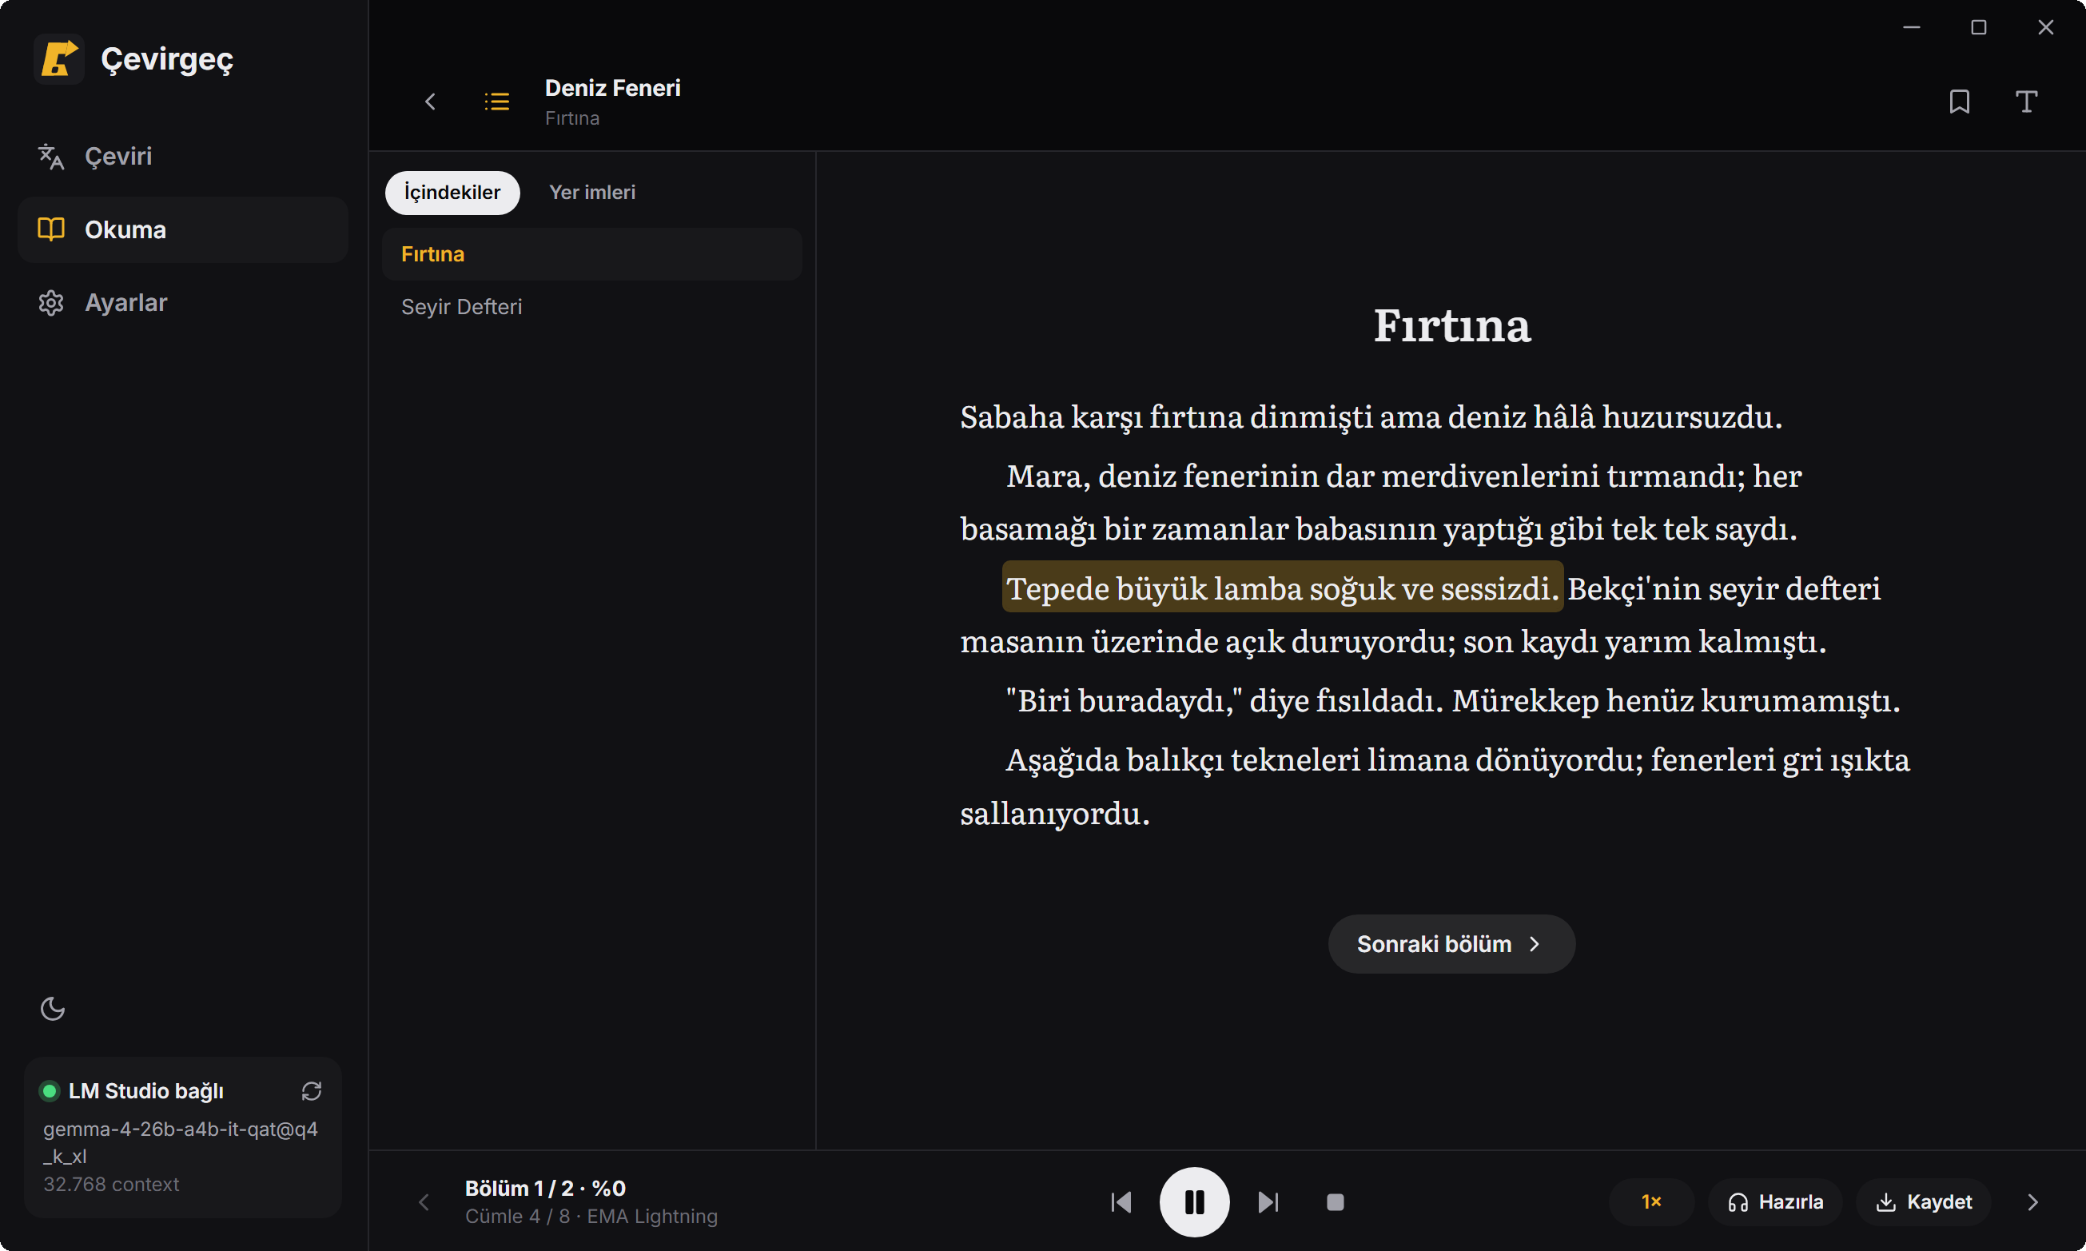The height and width of the screenshot is (1251, 2086).
Task: Open the Çeviri translation section
Action: (183, 156)
